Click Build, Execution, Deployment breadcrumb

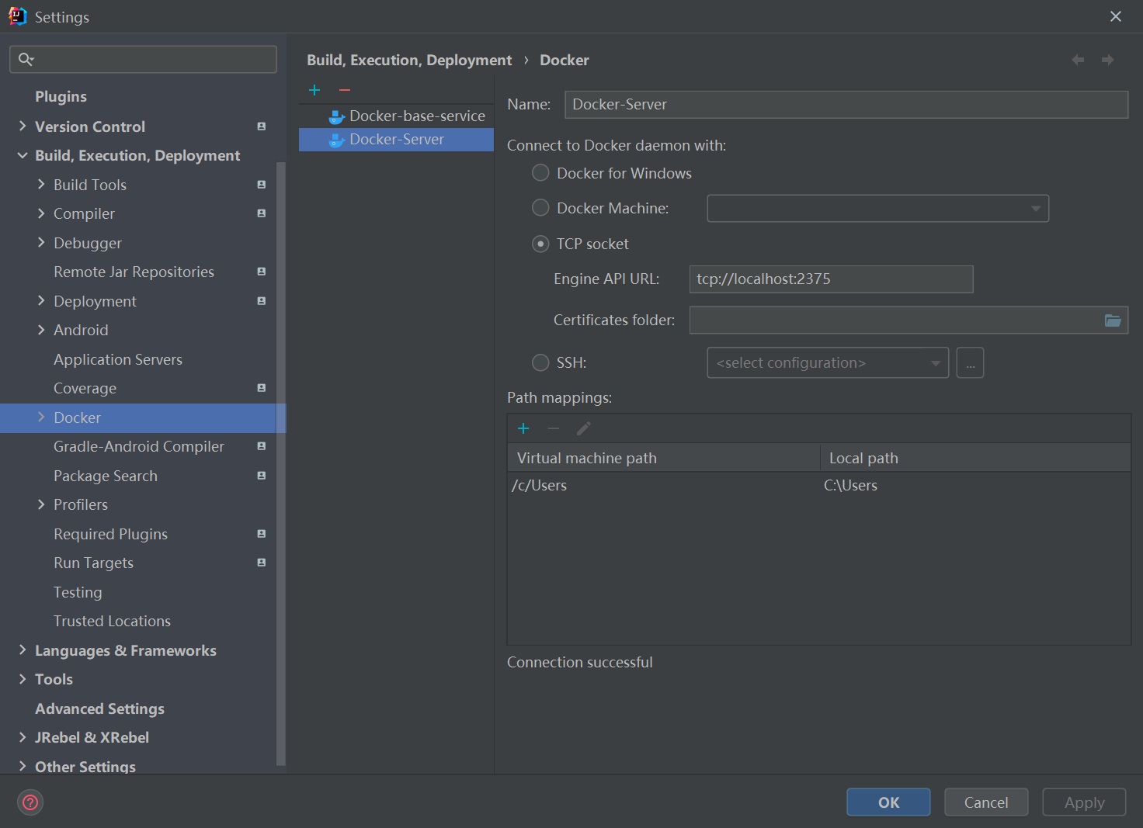tap(409, 60)
